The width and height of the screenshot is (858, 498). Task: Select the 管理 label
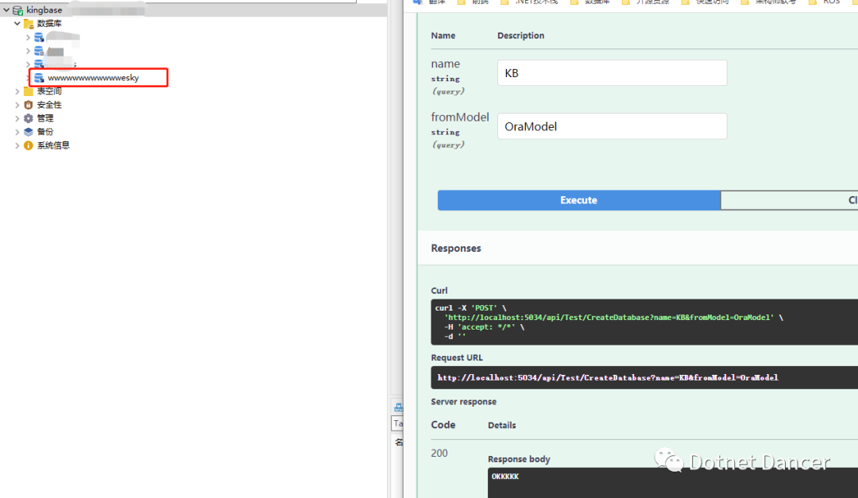coord(44,118)
